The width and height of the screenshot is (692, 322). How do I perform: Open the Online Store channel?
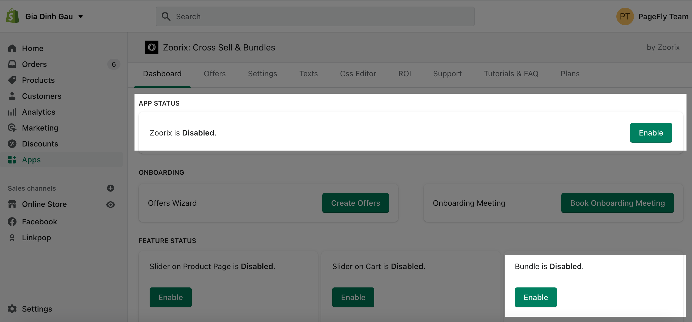(44, 204)
